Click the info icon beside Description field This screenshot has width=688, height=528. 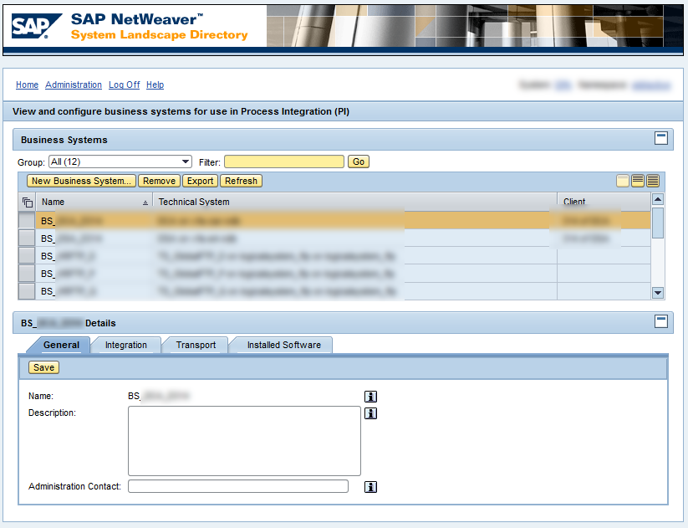pyautogui.click(x=371, y=413)
